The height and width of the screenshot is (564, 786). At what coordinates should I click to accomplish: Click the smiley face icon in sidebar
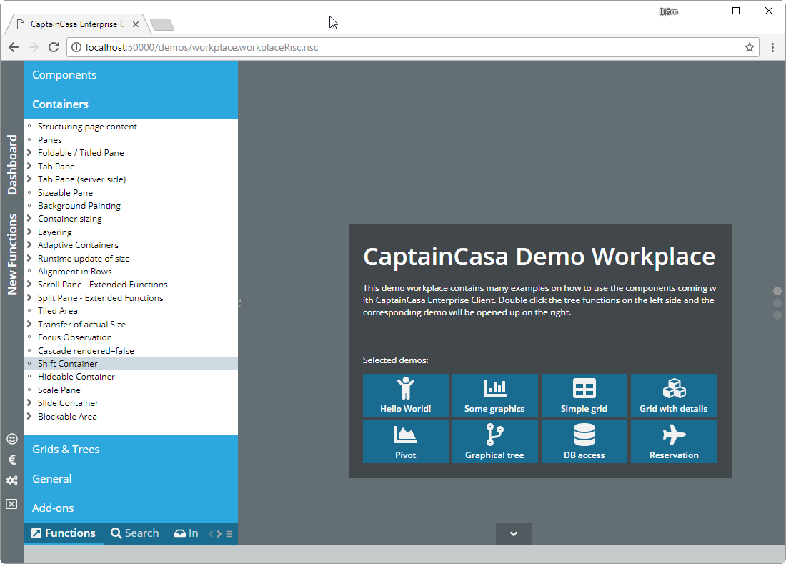click(11, 439)
